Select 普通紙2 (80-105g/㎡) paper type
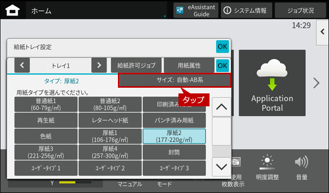The image size is (329, 193). coord(110,104)
